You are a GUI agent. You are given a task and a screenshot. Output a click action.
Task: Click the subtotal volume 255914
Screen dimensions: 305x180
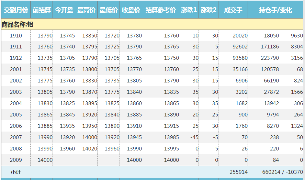[238, 172]
